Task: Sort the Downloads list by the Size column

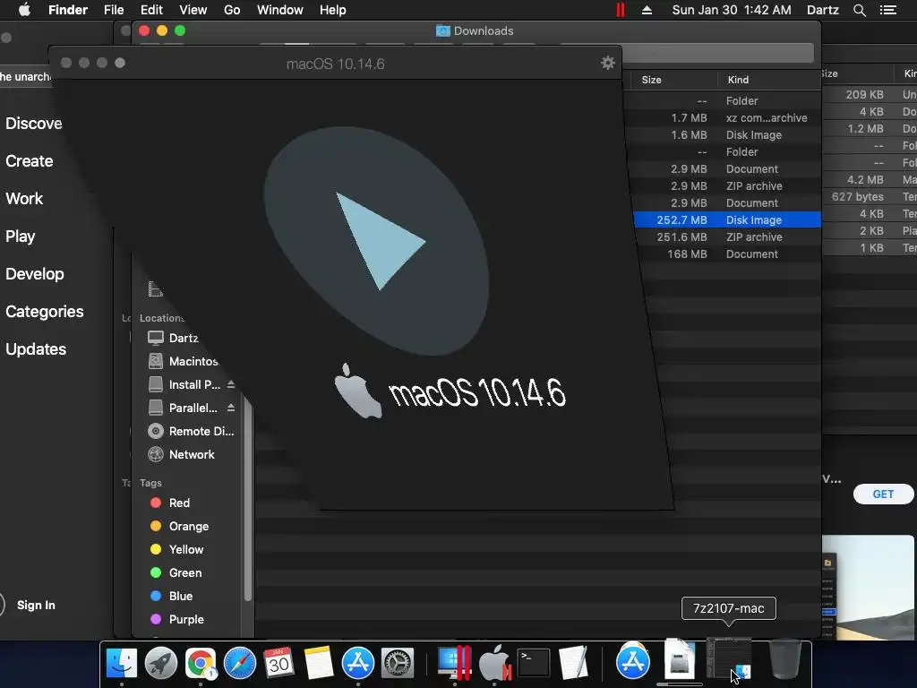Action: coord(652,80)
